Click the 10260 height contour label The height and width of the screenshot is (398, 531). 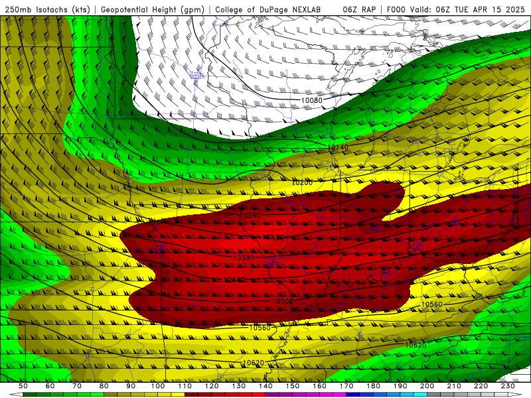(250, 216)
